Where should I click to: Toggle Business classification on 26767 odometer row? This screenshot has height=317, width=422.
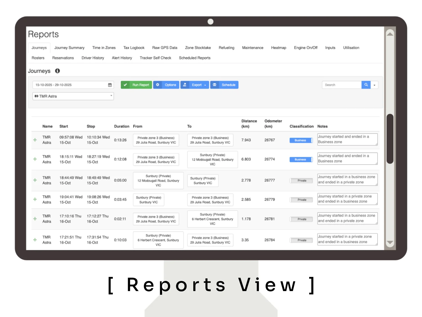301,140
